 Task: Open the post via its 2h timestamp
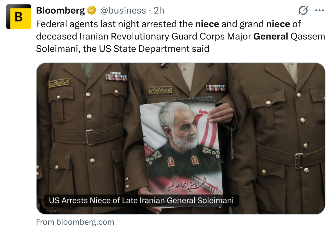tap(159, 10)
